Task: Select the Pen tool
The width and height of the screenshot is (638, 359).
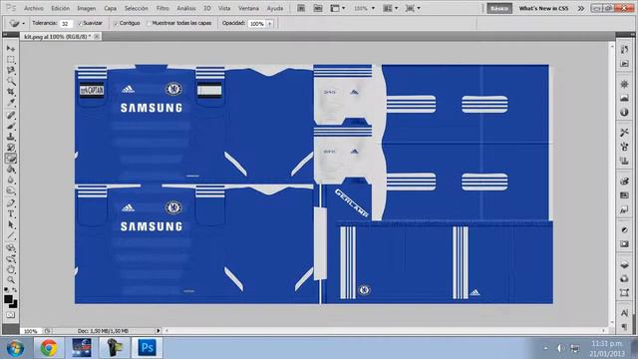Action: [x=11, y=203]
